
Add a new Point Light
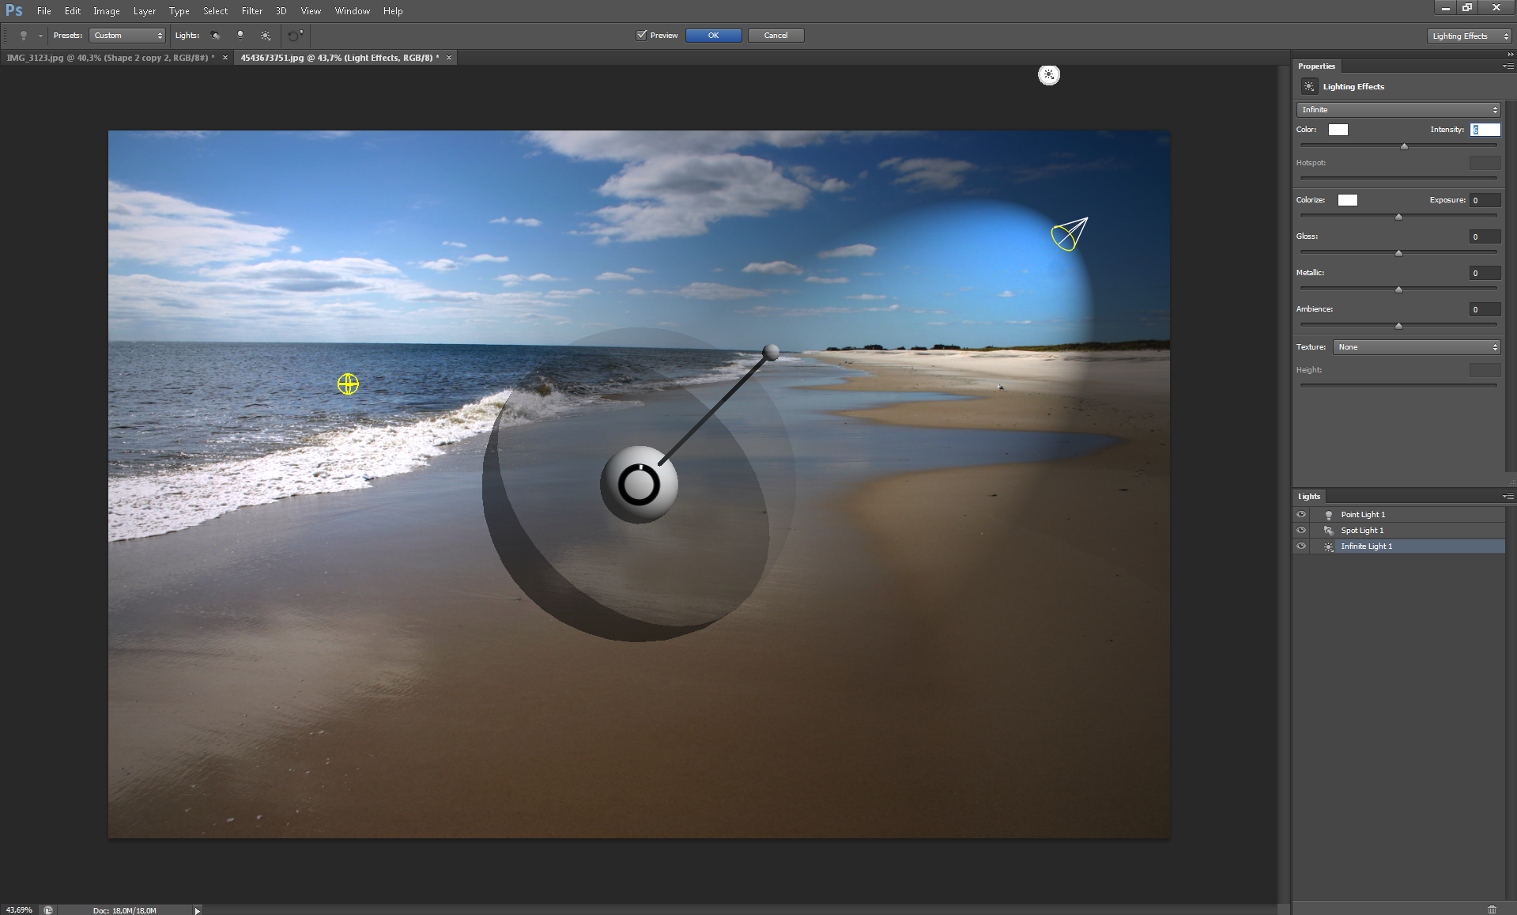240,36
